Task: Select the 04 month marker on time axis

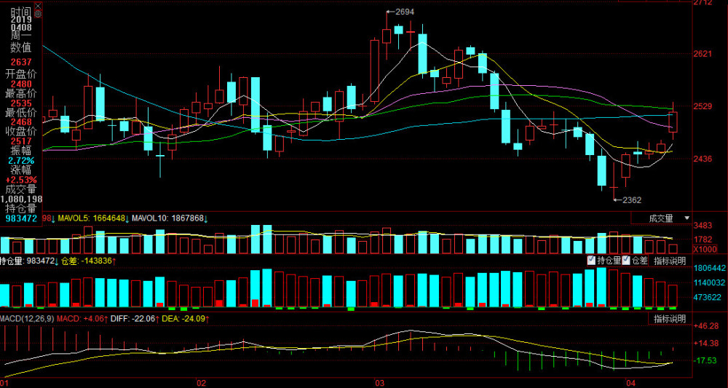Action: [x=630, y=384]
